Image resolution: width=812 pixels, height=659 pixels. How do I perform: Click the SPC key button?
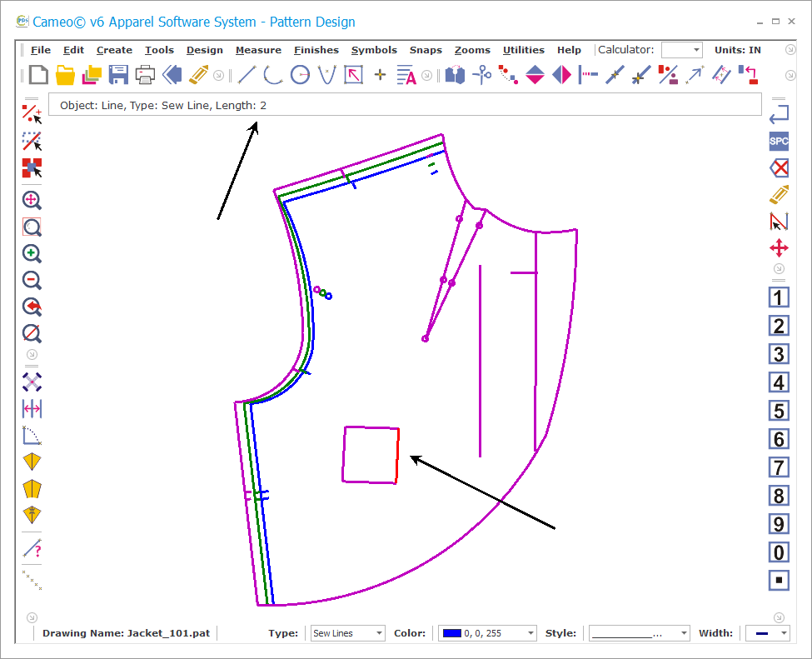point(779,141)
